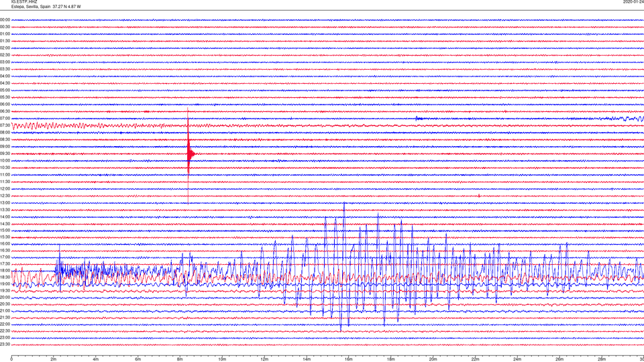Image resolution: width=644 pixels, height=362 pixels.
Task: Click the 13:00 time row label
Action: [x=5, y=203]
